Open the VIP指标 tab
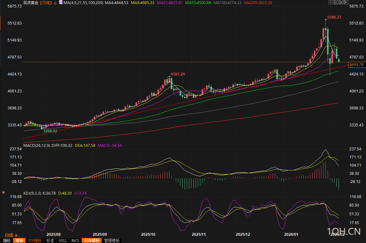The height and width of the screenshot is (243, 366). (x=35, y=240)
